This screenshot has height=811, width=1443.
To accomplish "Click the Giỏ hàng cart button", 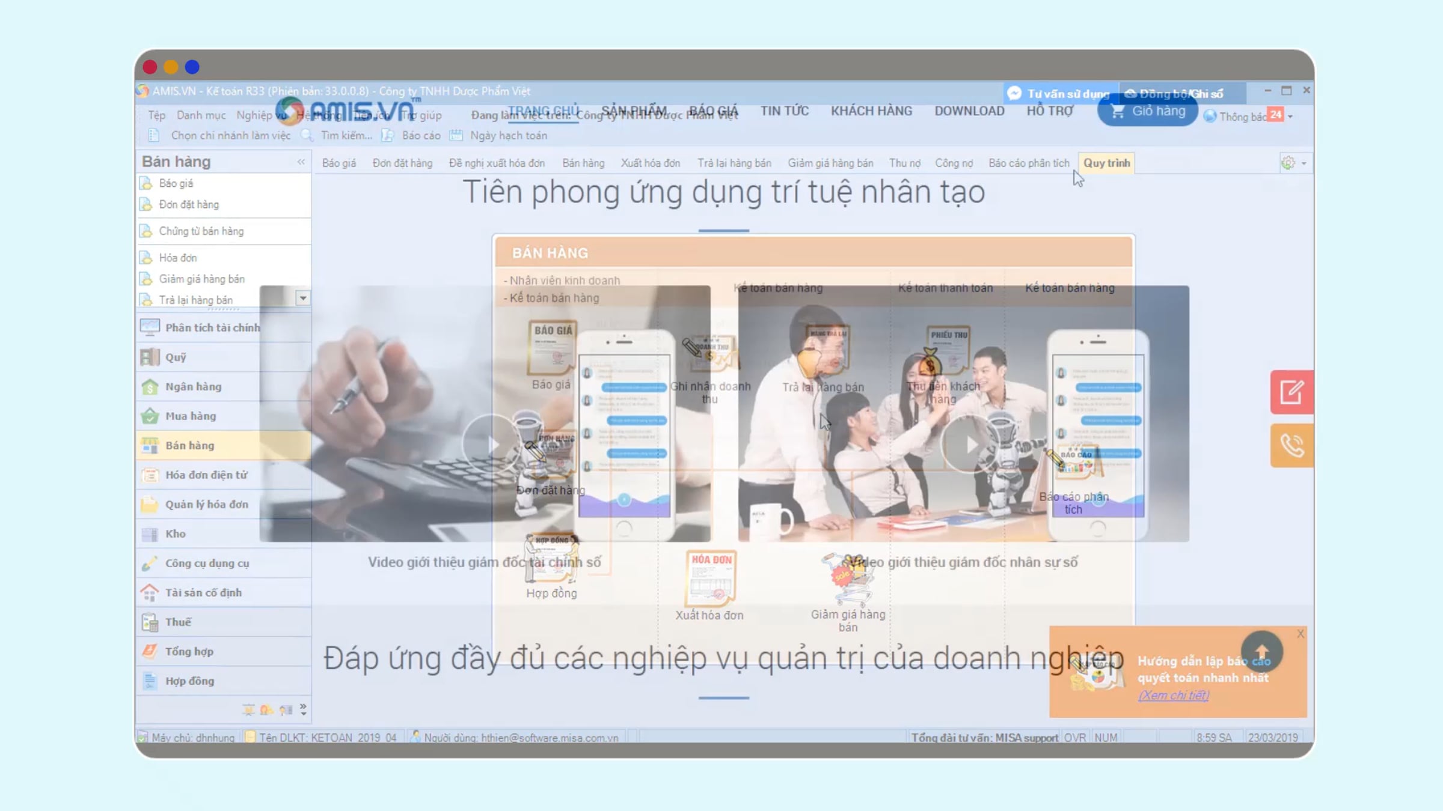I will click(x=1147, y=111).
